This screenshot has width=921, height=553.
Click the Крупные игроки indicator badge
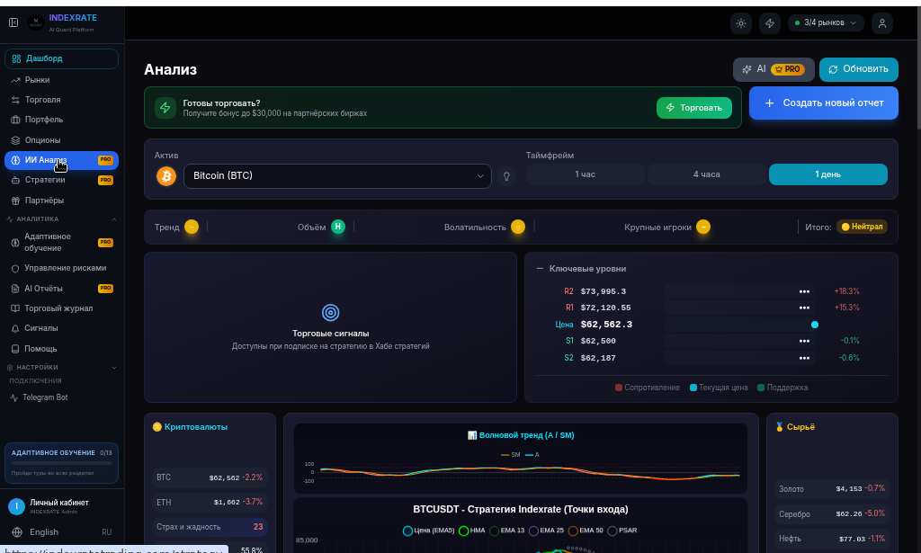click(703, 227)
